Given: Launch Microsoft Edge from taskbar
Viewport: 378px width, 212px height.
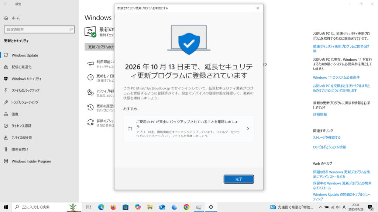Looking at the screenshot, I should pos(101,207).
